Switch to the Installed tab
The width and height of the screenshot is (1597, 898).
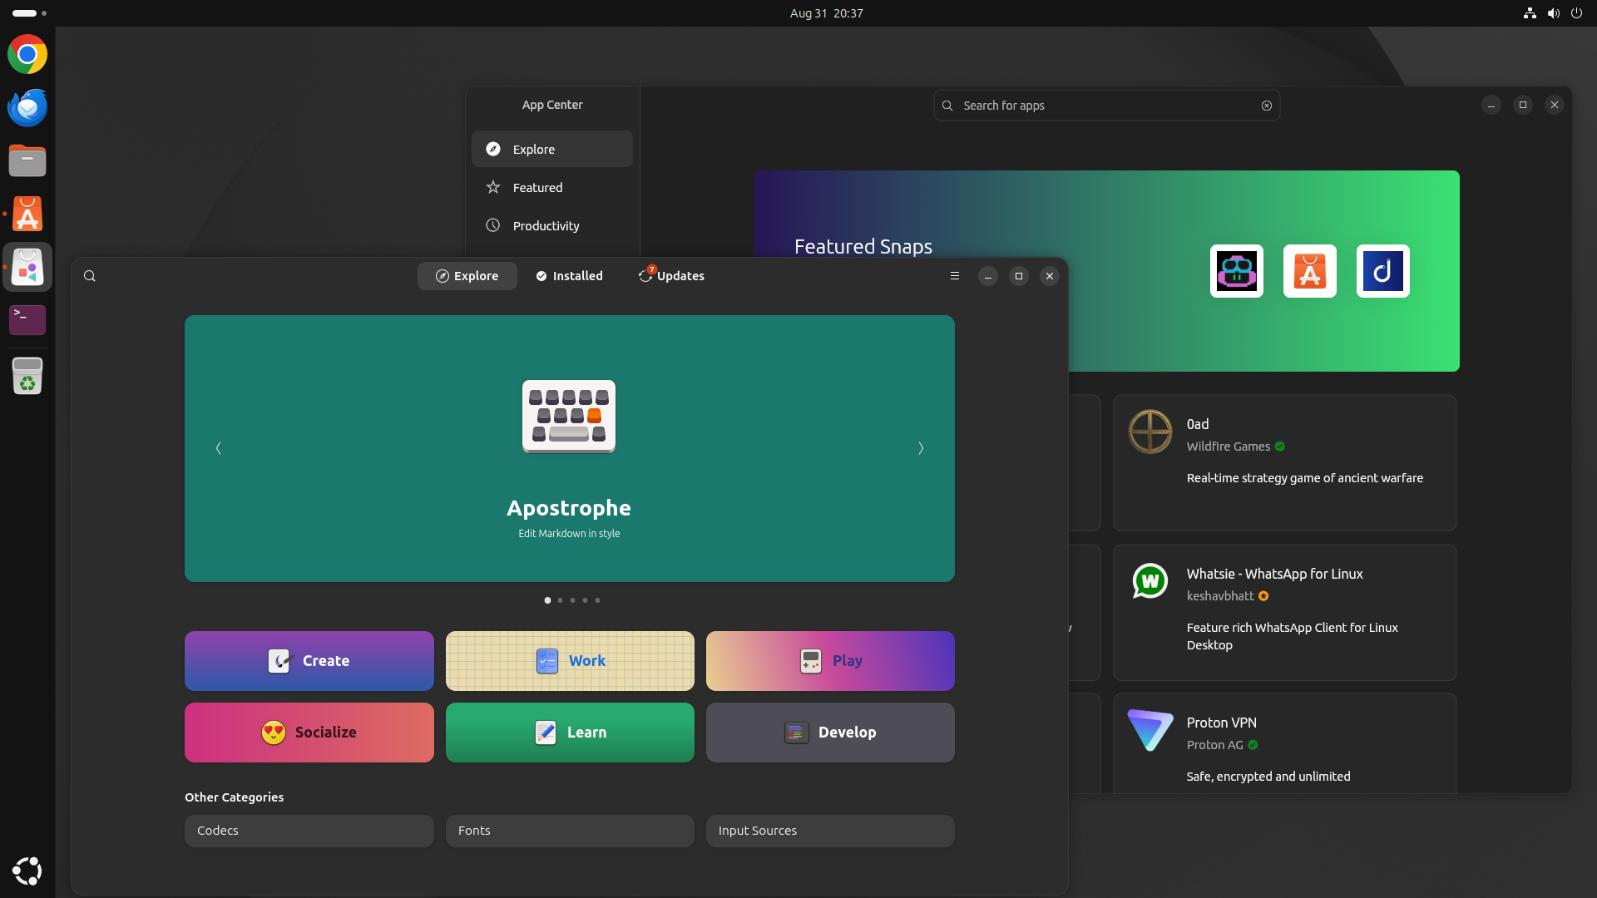[569, 276]
